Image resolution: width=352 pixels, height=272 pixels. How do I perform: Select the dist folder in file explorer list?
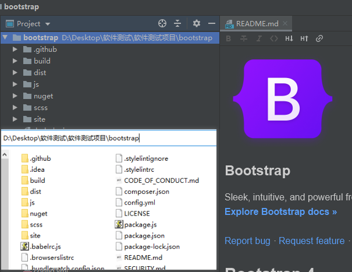pyautogui.click(x=31, y=192)
